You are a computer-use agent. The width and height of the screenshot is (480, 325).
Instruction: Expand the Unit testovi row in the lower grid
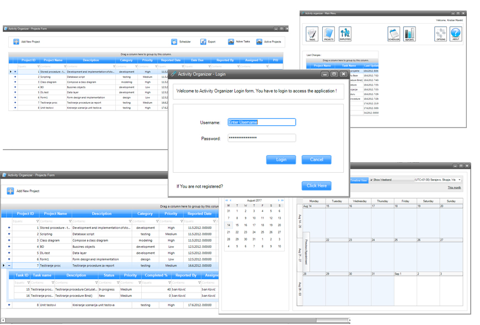pyautogui.click(x=9, y=305)
